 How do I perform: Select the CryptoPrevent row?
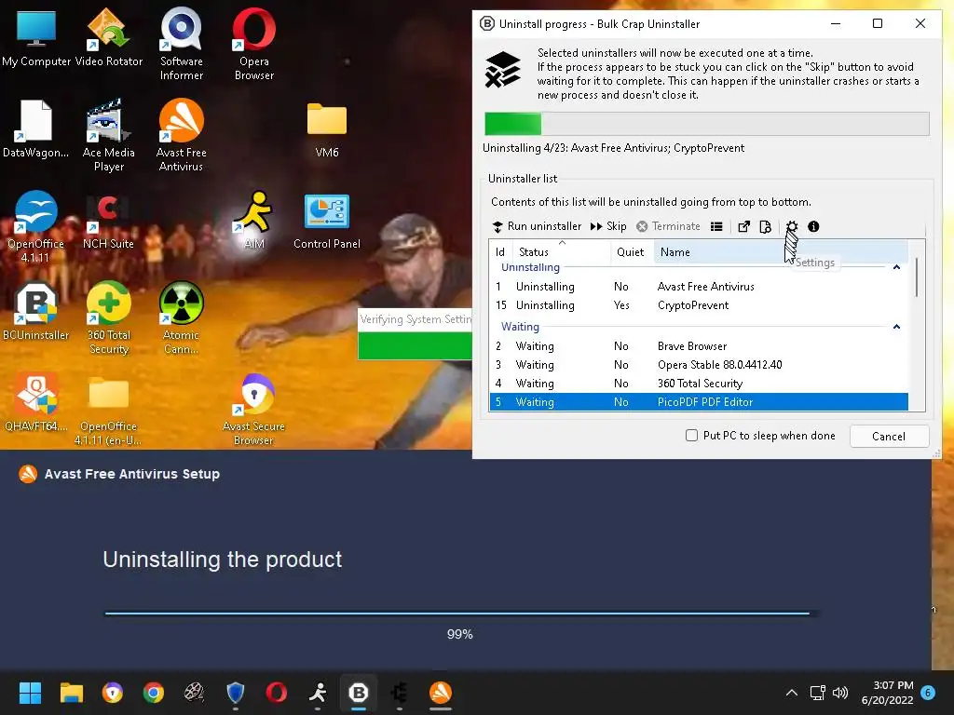[x=699, y=305]
